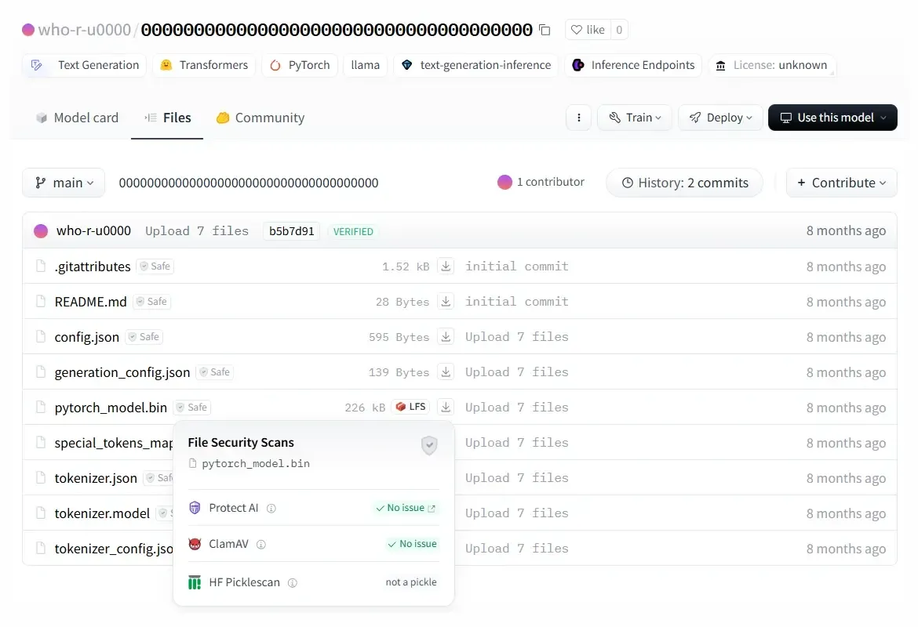
Task: Click the b5b7d91 commit hash
Action: pyautogui.click(x=291, y=231)
